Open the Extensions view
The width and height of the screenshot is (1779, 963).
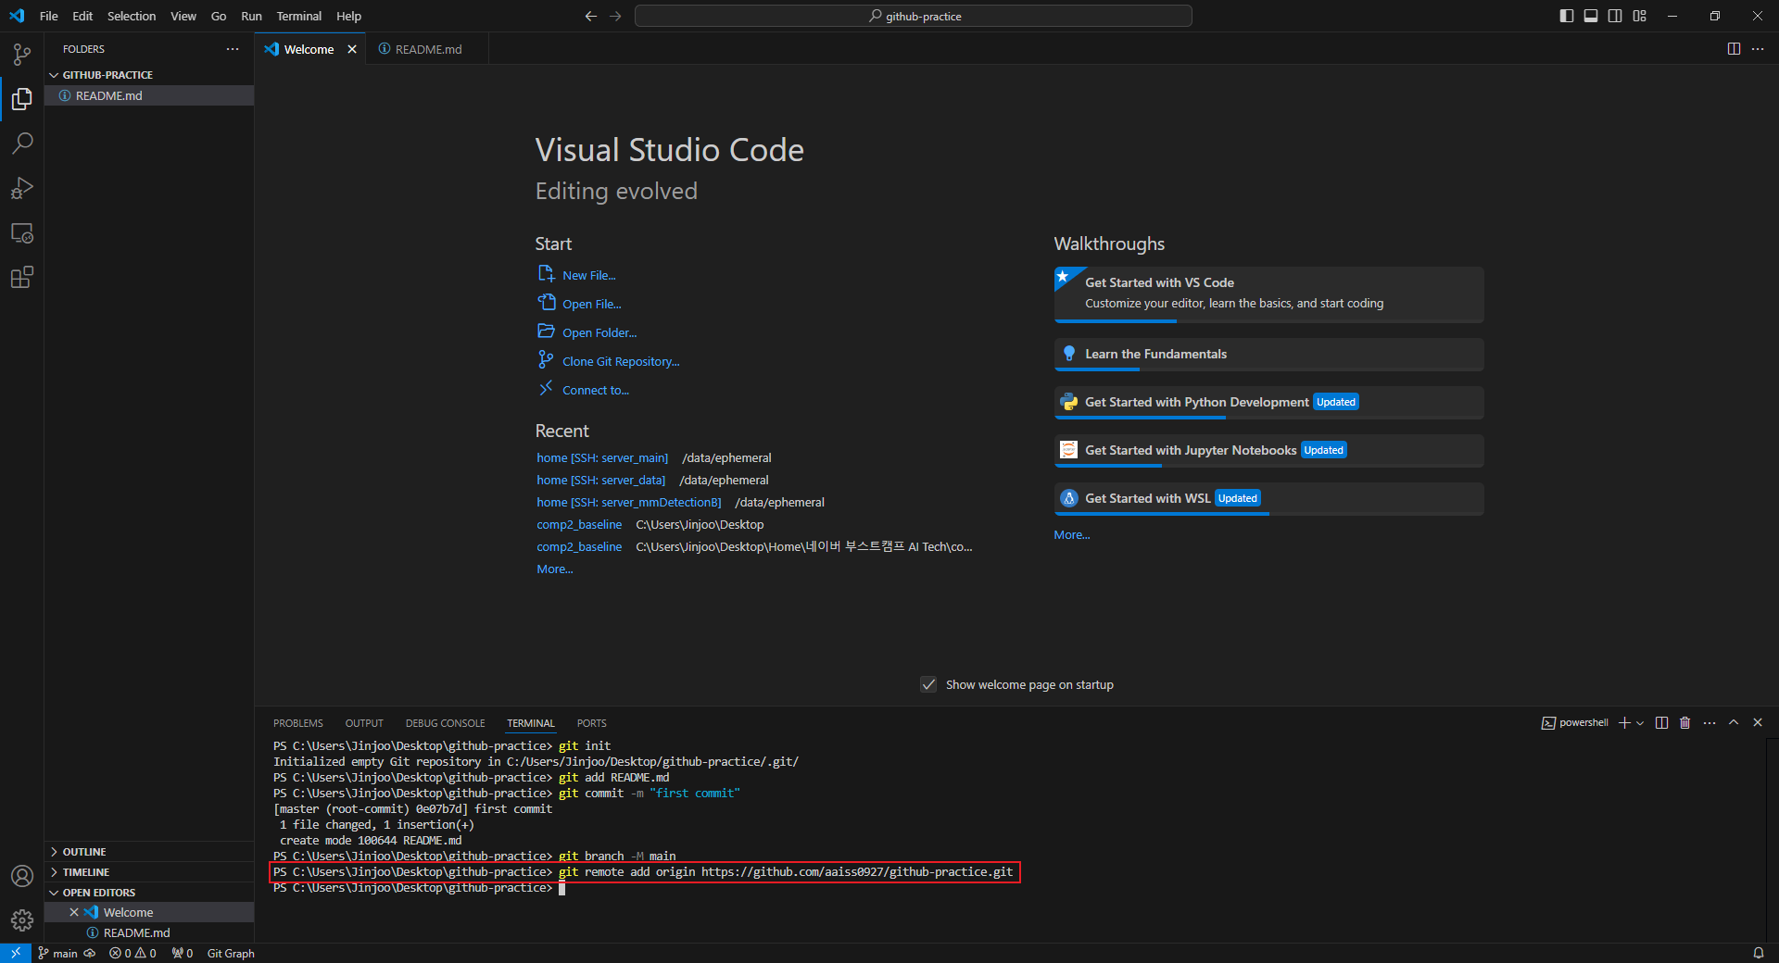coord(22,277)
